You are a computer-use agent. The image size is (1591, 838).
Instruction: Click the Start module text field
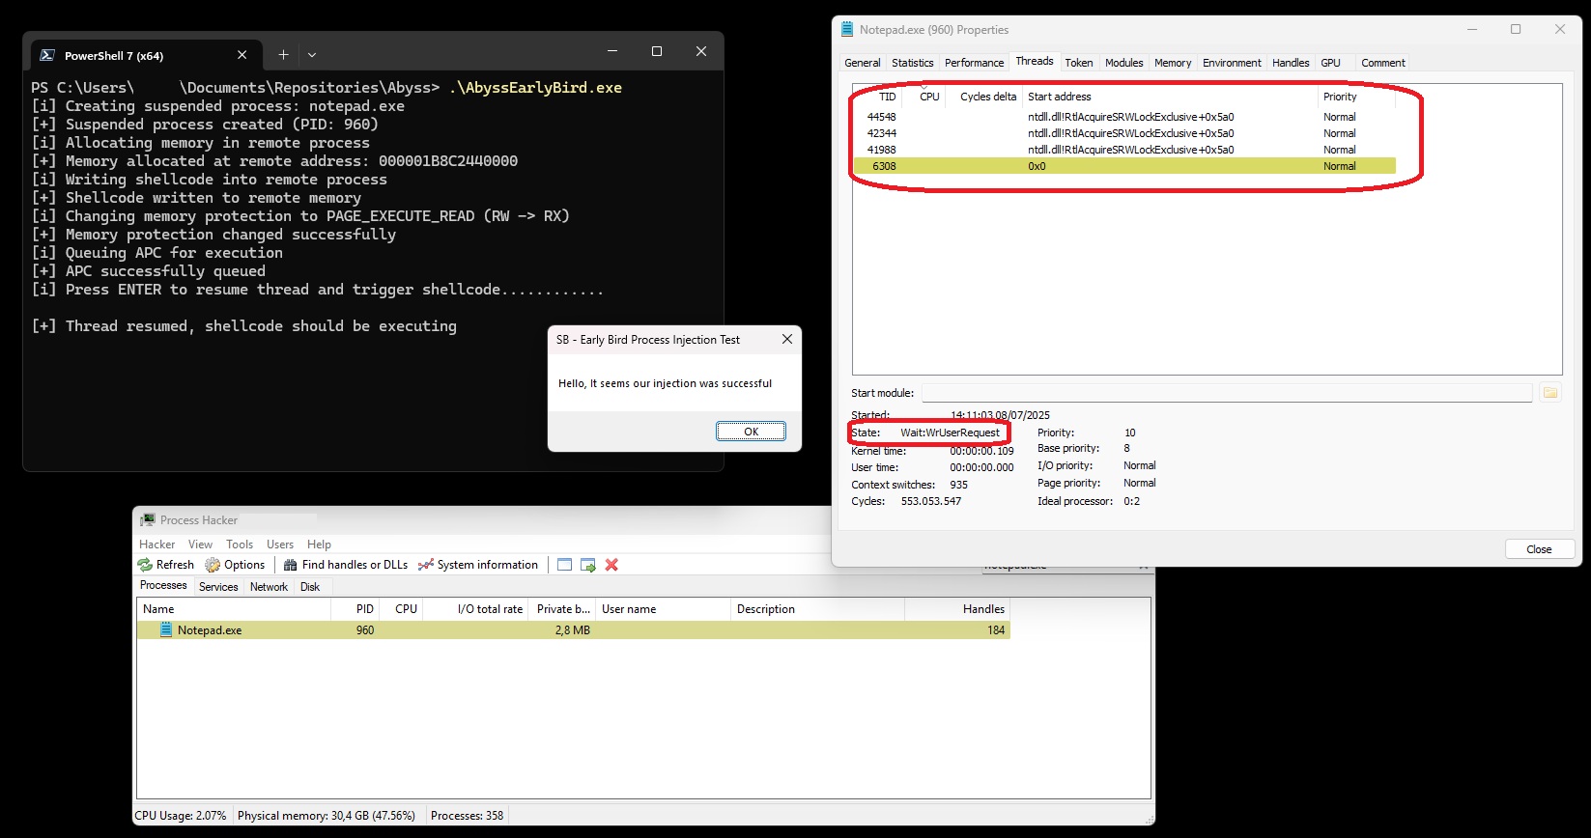click(1227, 393)
